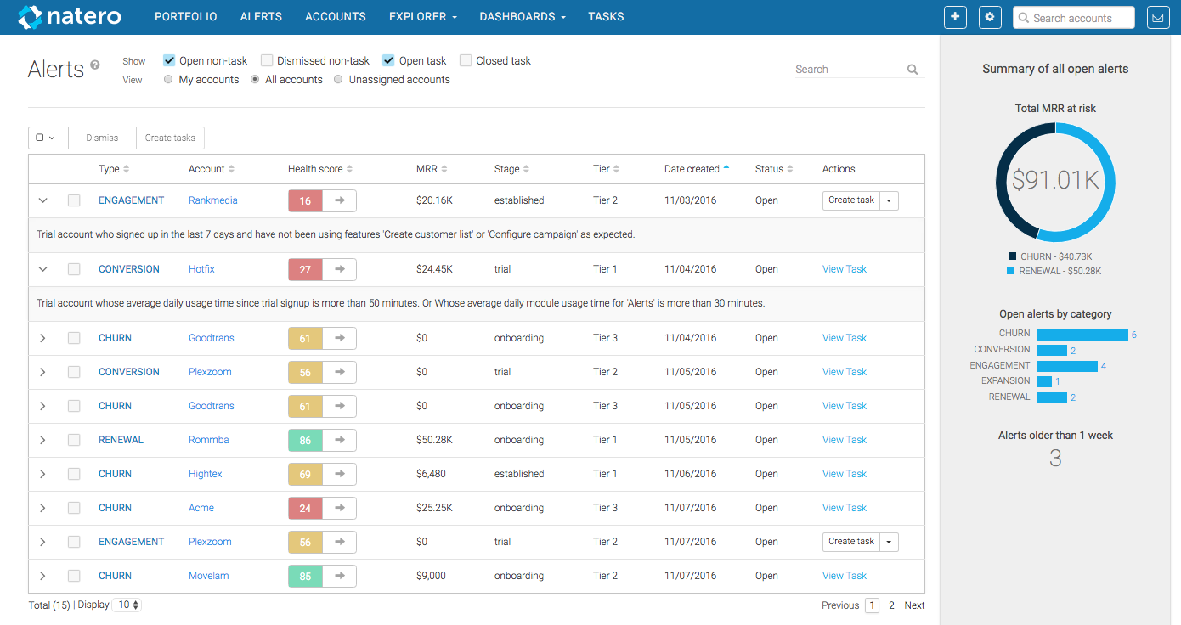1181x625 pixels.
Task: Click health score arrow for Movelam row
Action: click(x=339, y=576)
